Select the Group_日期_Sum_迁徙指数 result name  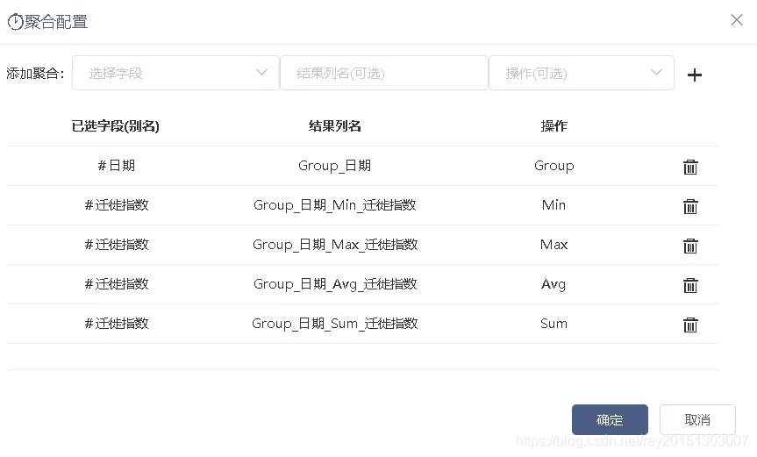point(335,324)
